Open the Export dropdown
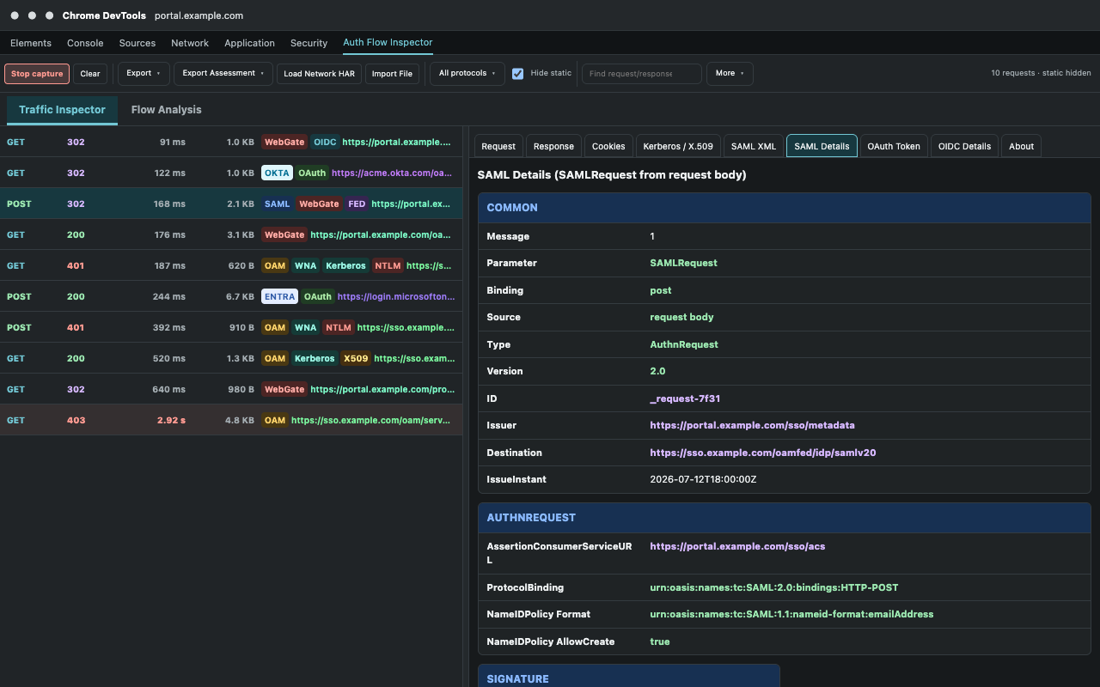The height and width of the screenshot is (687, 1100). pos(144,74)
